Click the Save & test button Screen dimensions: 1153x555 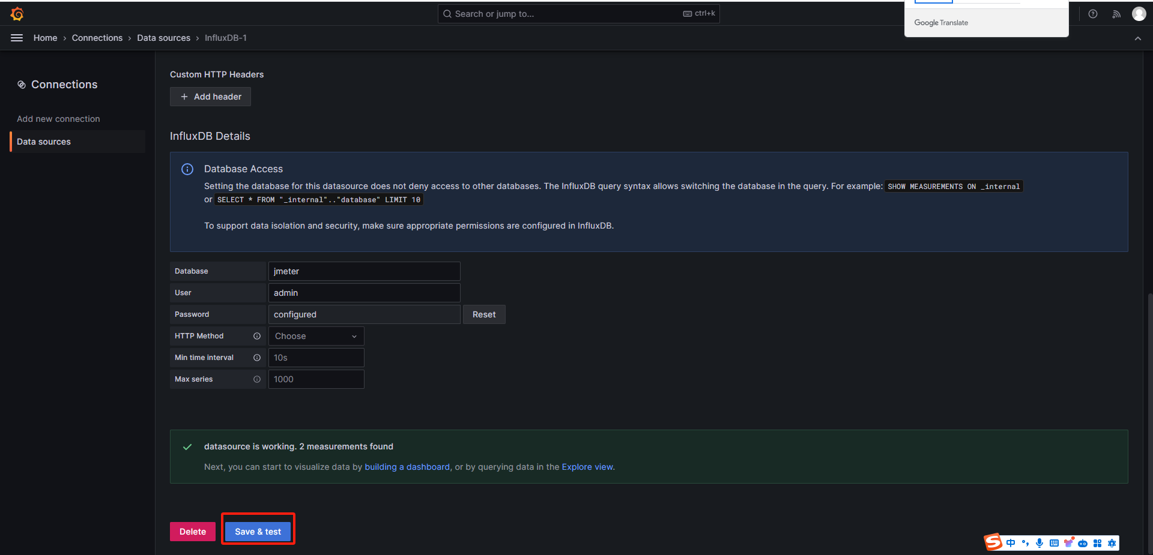(x=258, y=532)
